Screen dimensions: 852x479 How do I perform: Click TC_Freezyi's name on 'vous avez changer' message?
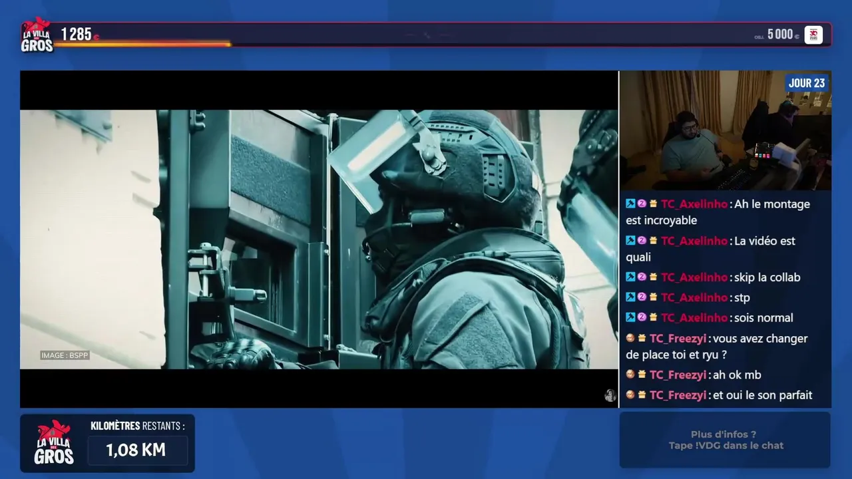pyautogui.click(x=678, y=339)
